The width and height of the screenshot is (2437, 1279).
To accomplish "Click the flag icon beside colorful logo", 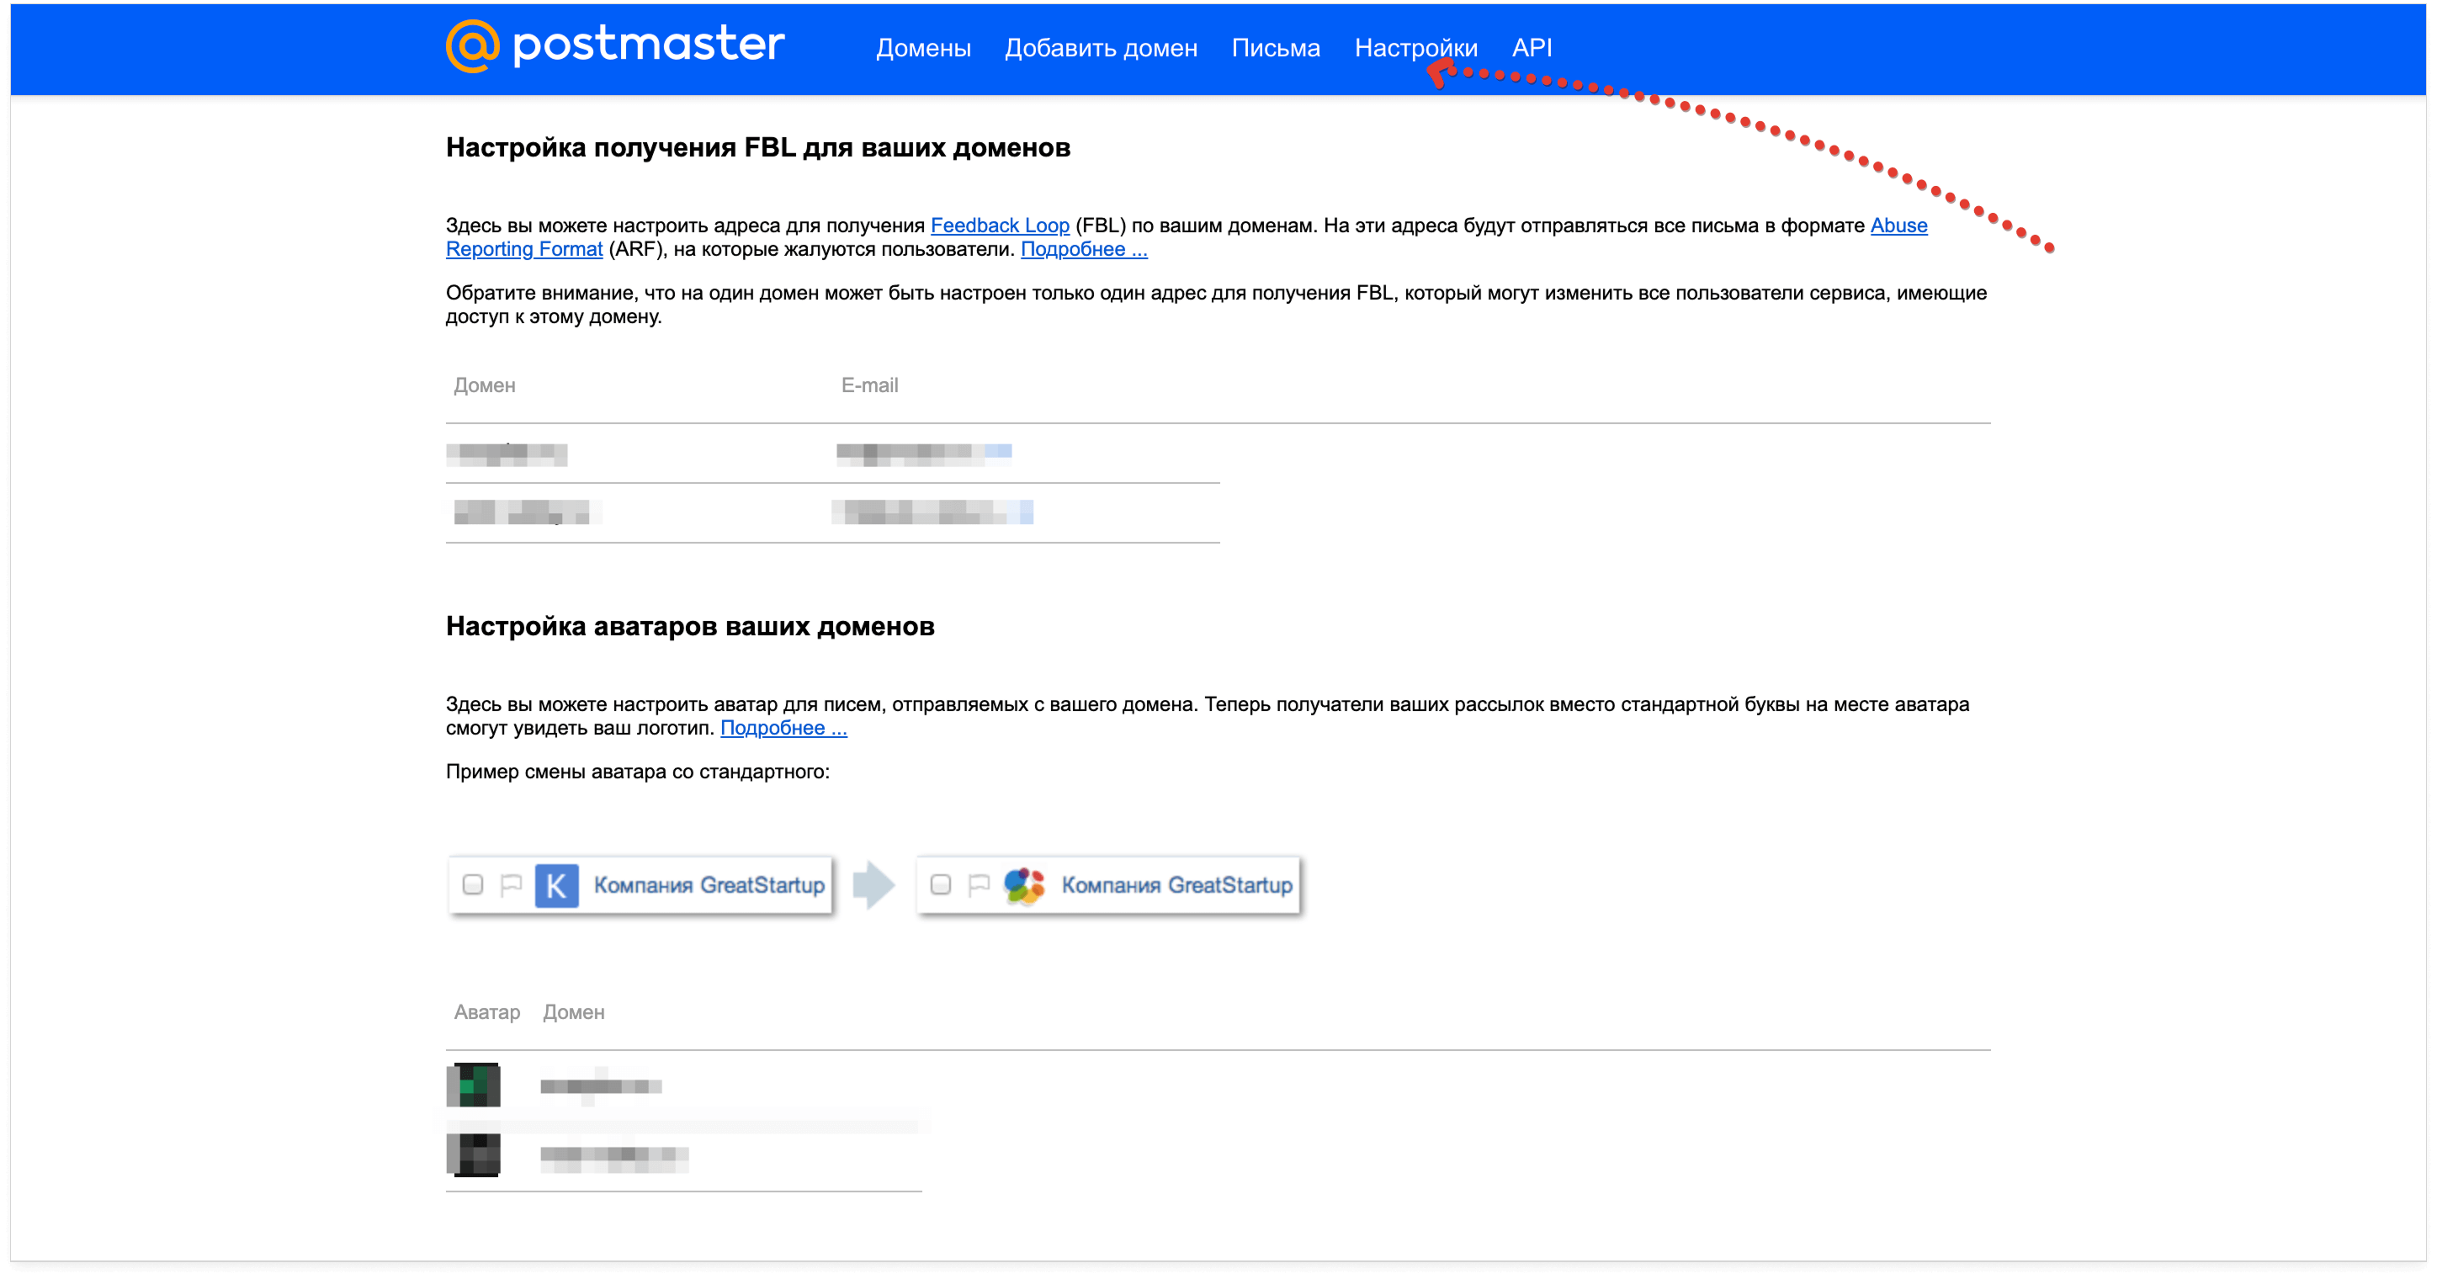I will click(980, 885).
